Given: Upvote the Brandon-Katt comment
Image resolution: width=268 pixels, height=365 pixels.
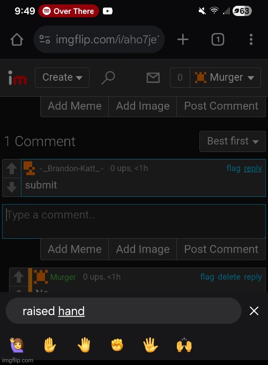Looking at the screenshot, I should click(11, 168).
